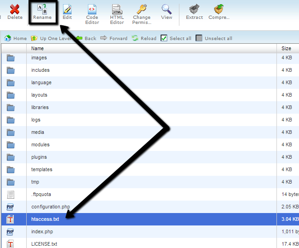Sort files by Size column header

pos(286,48)
